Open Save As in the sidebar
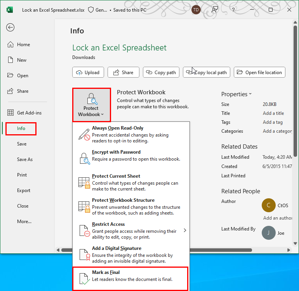Viewport: 299px width, 291px height. [x=25, y=159]
